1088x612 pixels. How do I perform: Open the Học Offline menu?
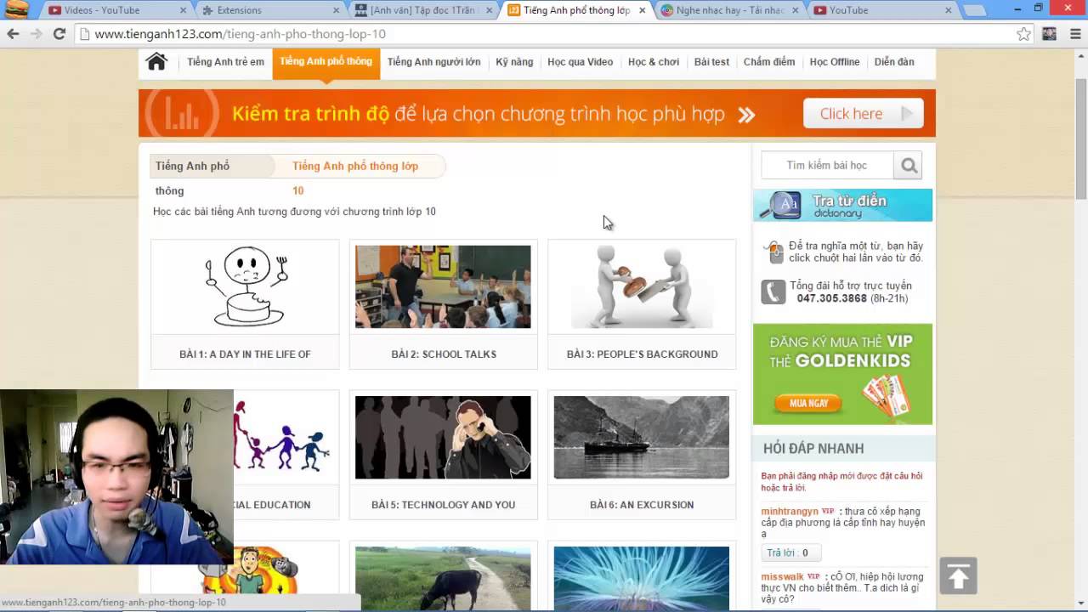[835, 62]
